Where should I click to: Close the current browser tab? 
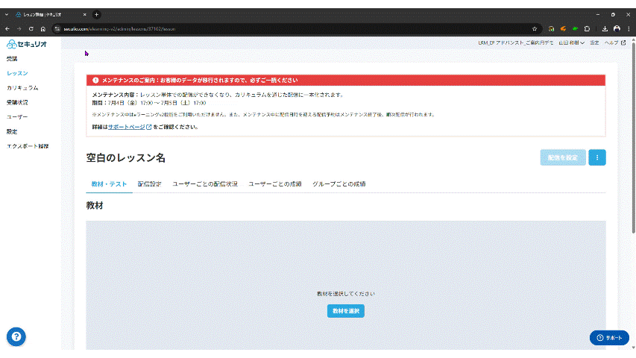pyautogui.click(x=85, y=15)
